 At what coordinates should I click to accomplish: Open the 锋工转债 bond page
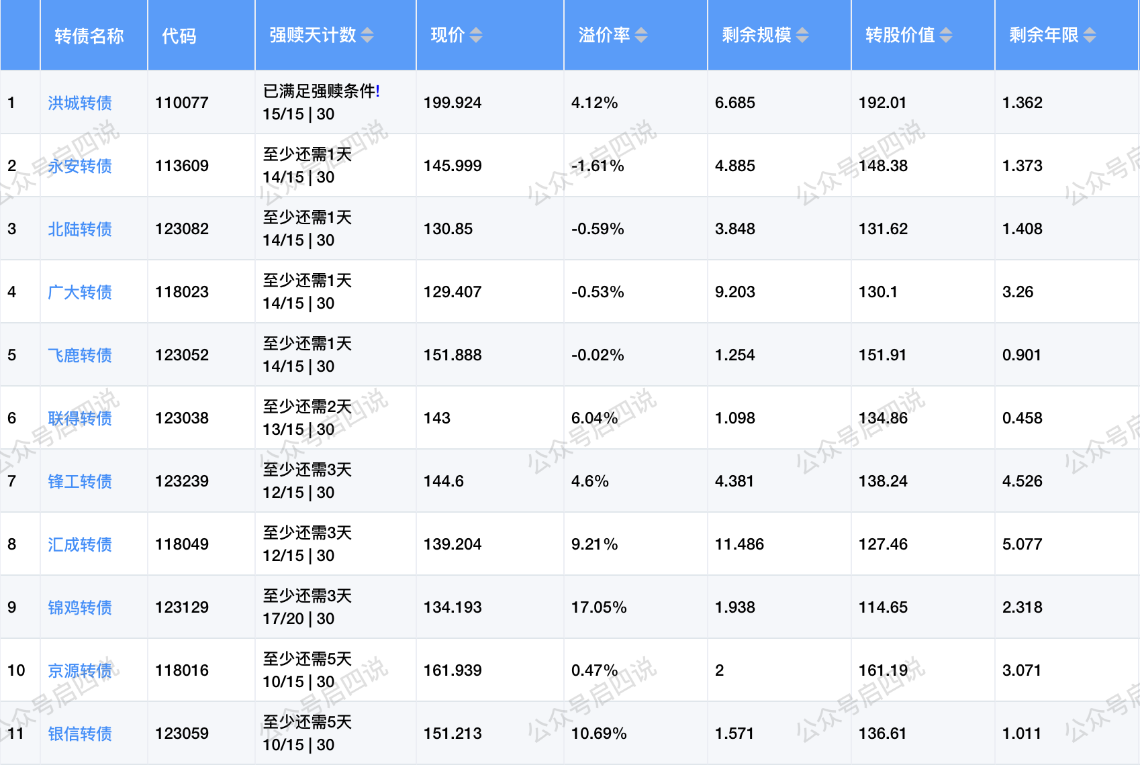click(80, 481)
